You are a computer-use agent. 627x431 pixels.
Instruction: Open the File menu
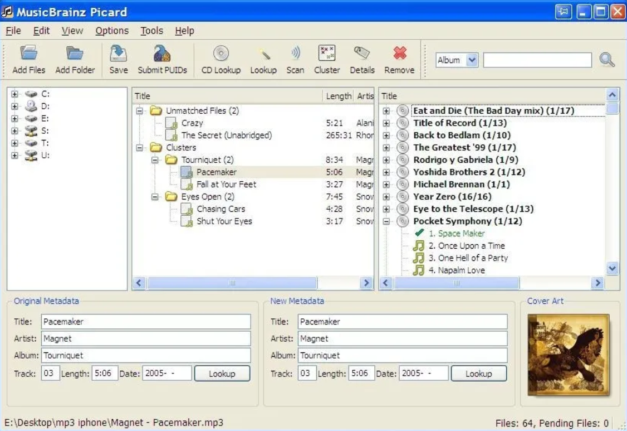[13, 31]
